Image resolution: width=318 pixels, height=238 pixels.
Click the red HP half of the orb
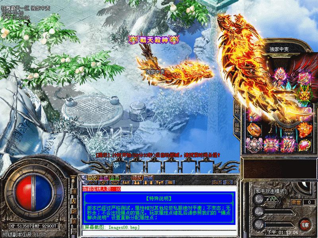pyautogui.click(x=24, y=193)
